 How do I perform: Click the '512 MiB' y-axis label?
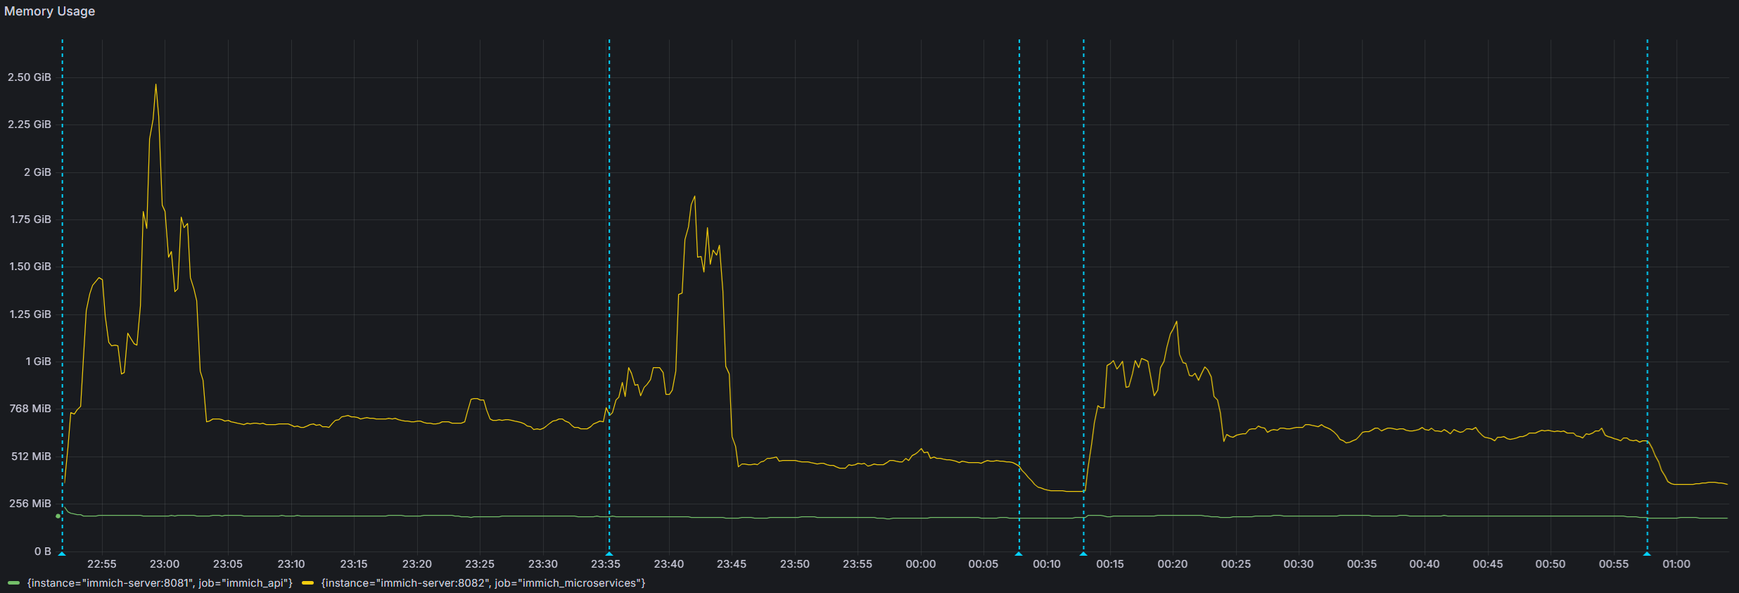tap(31, 457)
